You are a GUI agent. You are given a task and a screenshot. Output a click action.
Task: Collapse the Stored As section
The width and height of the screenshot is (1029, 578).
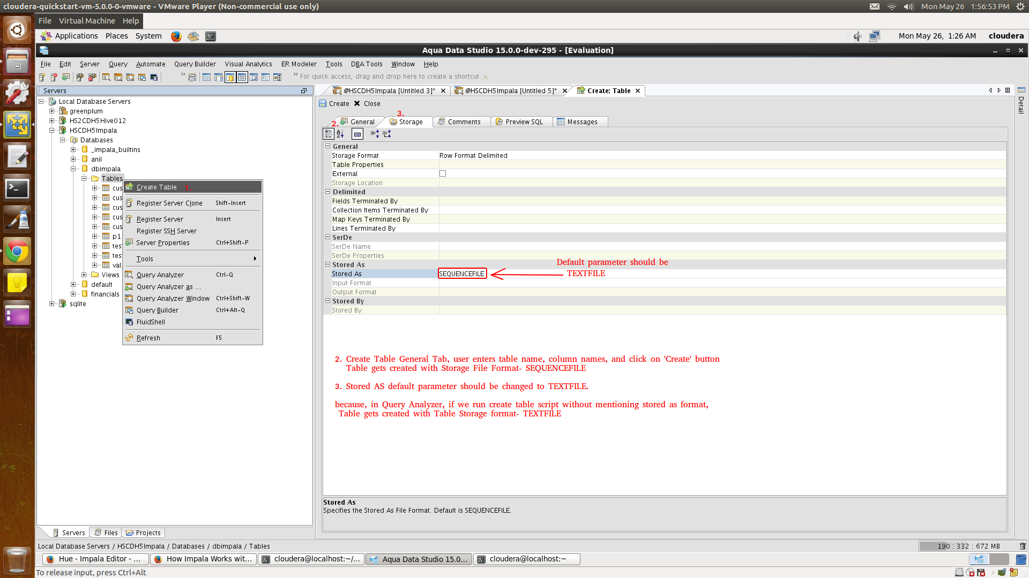coord(327,264)
